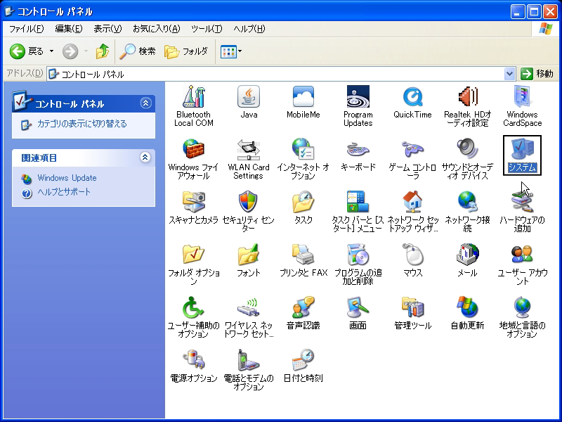Image resolution: width=562 pixels, height=422 pixels.
Task: Open サウンドとオーディオ デバイス icon
Action: (x=467, y=149)
